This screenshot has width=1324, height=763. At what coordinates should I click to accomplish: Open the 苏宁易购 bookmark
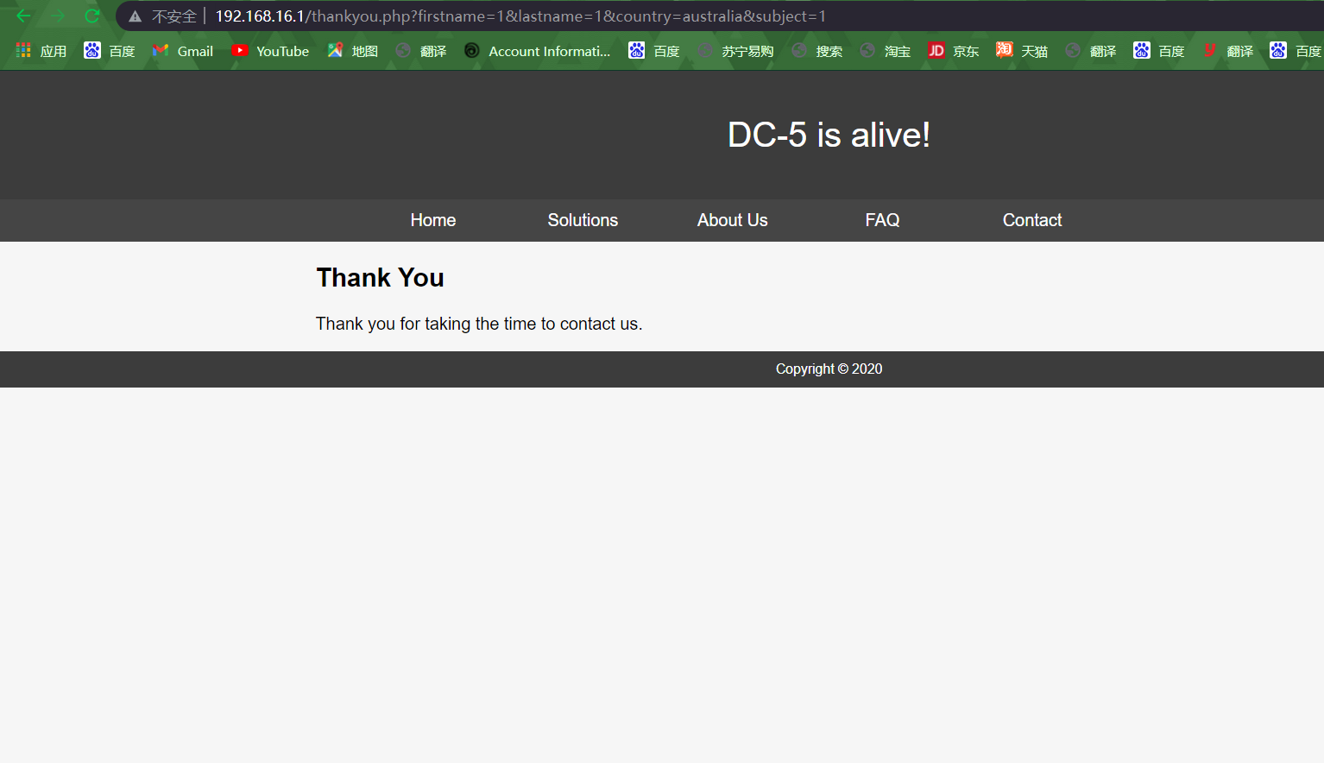735,51
